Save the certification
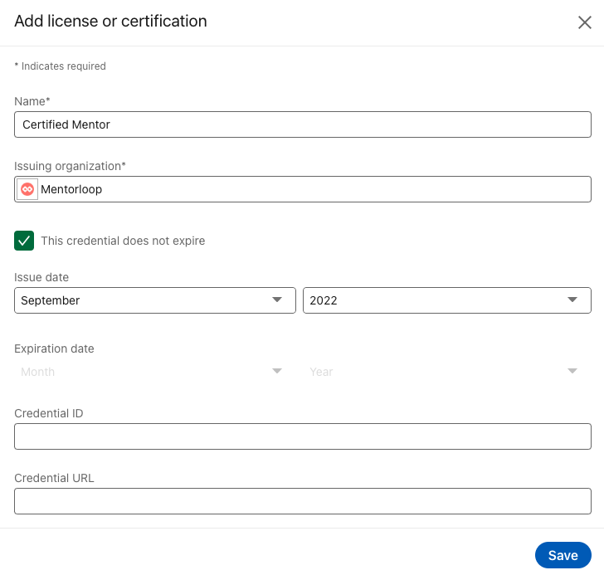The width and height of the screenshot is (604, 575). point(563,555)
